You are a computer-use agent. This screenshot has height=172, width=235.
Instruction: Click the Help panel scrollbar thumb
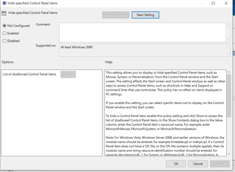click(229, 96)
